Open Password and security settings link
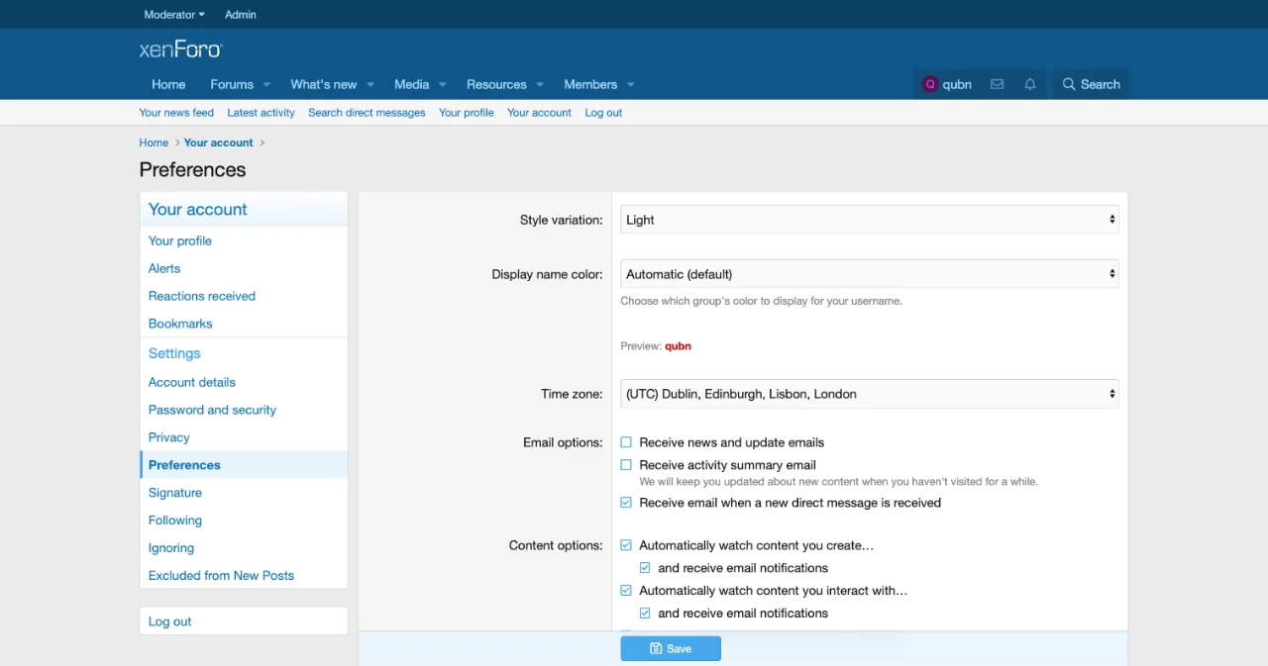Viewport: 1268px width, 666px height. pyautogui.click(x=212, y=410)
